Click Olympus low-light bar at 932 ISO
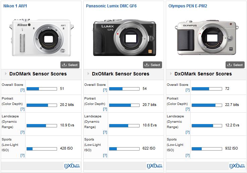Viewport: 247px width, 173px height. tap(207, 149)
